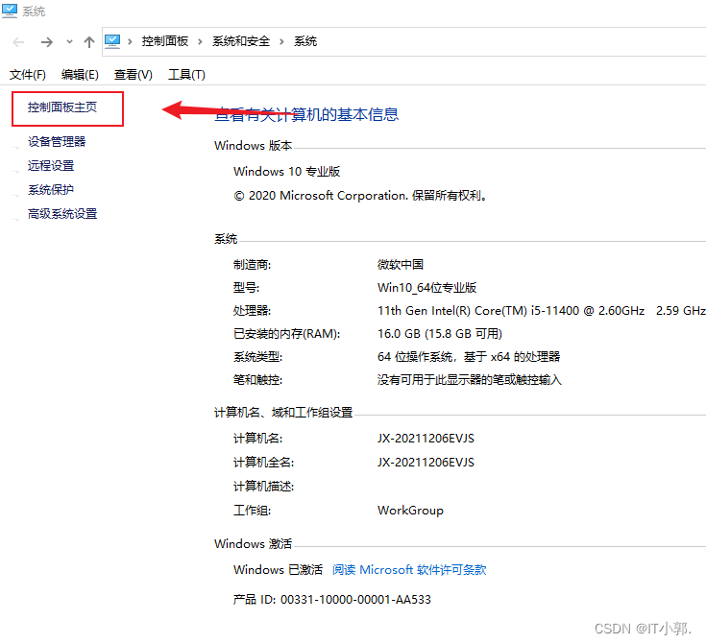Click the 16.0 GB RAM value
706x644 pixels.
[x=440, y=334]
